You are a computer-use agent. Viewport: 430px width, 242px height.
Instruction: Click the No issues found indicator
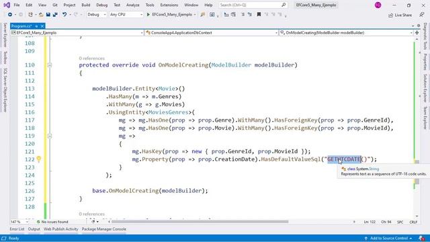point(52,222)
